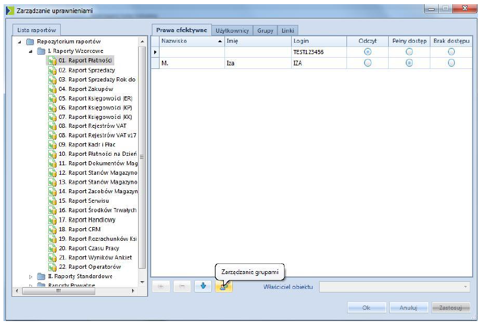Click the report icon beside 15. Raport Serwisu

coord(52,201)
